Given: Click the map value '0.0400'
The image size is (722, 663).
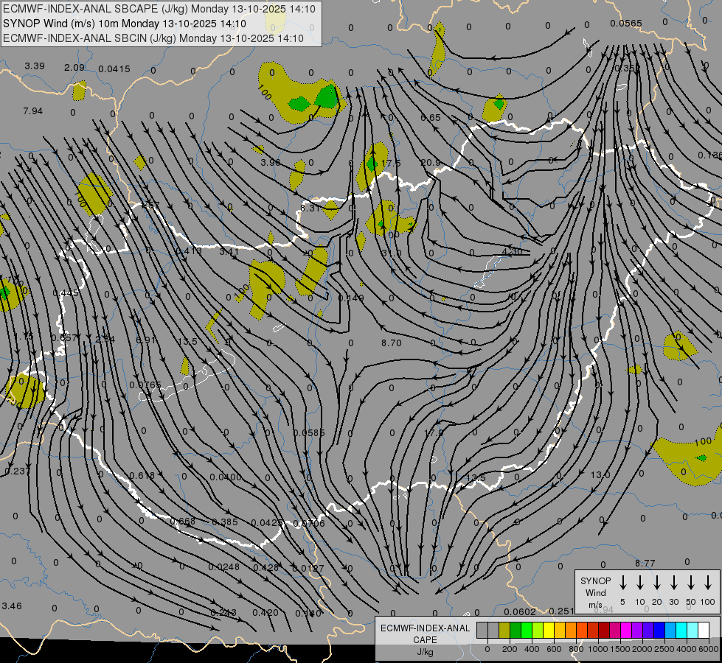Looking at the screenshot, I should tap(225, 477).
